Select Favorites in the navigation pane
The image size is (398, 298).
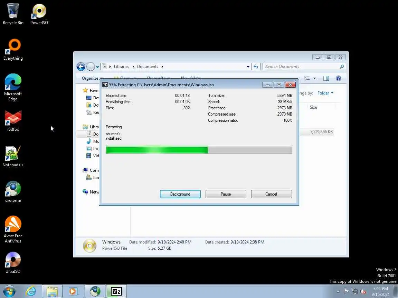click(91, 90)
